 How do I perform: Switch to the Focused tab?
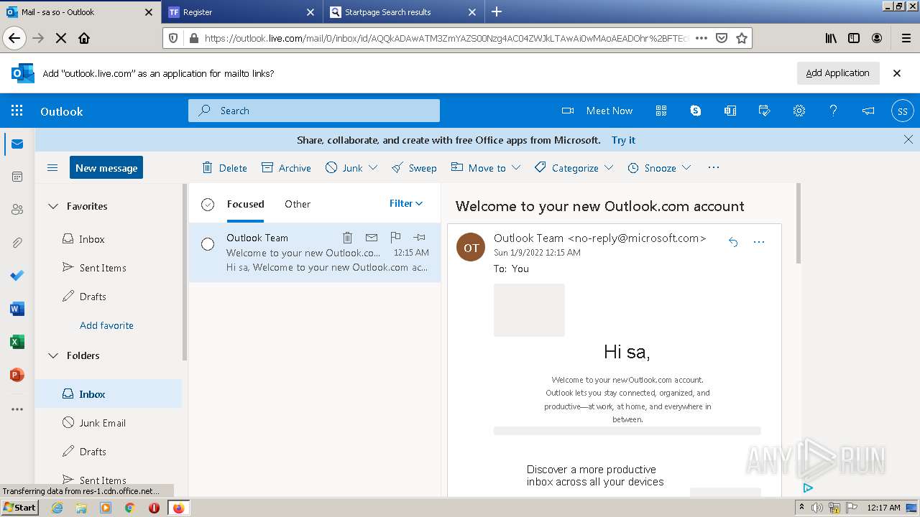click(x=245, y=204)
